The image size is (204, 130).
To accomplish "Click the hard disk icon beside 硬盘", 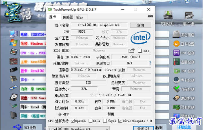I will coord(14,97).
